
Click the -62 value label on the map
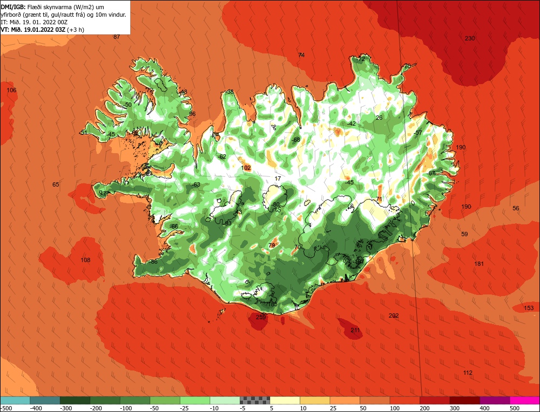[x=222, y=156]
